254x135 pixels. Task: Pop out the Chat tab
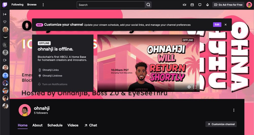click(x=91, y=125)
